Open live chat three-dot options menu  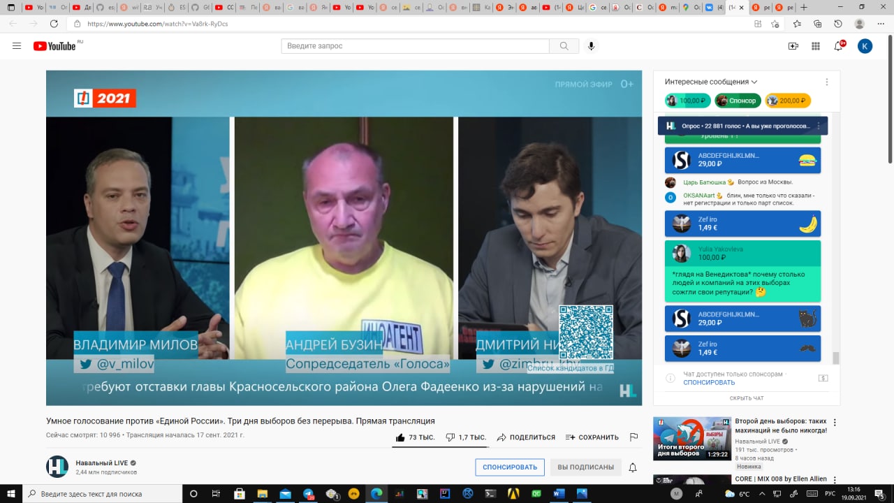(827, 82)
